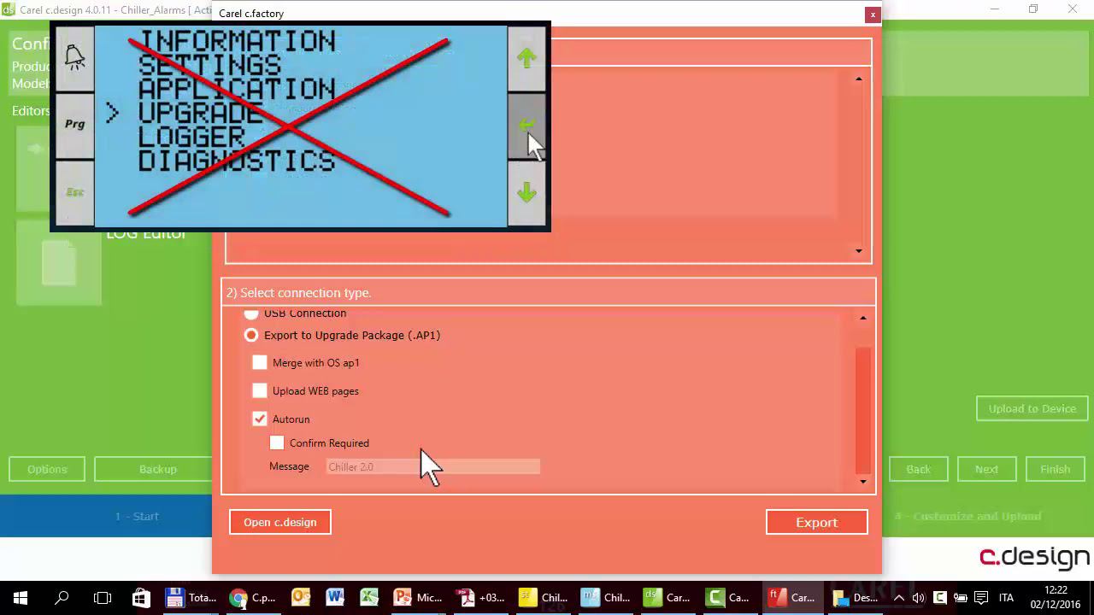
Task: Click Options button in c.design window
Action: tap(47, 469)
